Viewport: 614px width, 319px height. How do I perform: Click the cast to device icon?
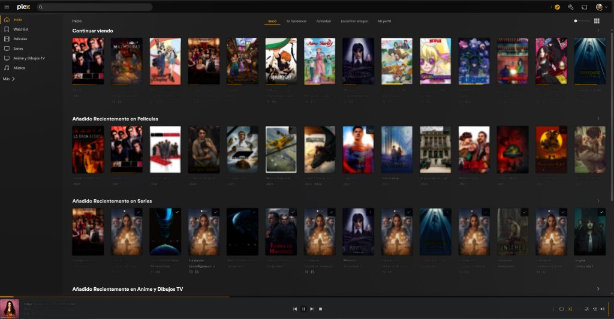coord(584,7)
